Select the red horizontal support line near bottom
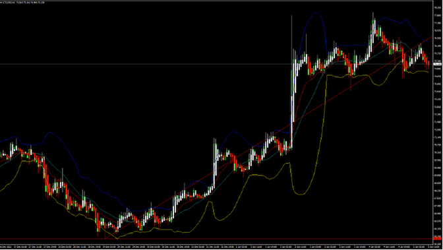The width and height of the screenshot is (443, 250). click(x=216, y=239)
